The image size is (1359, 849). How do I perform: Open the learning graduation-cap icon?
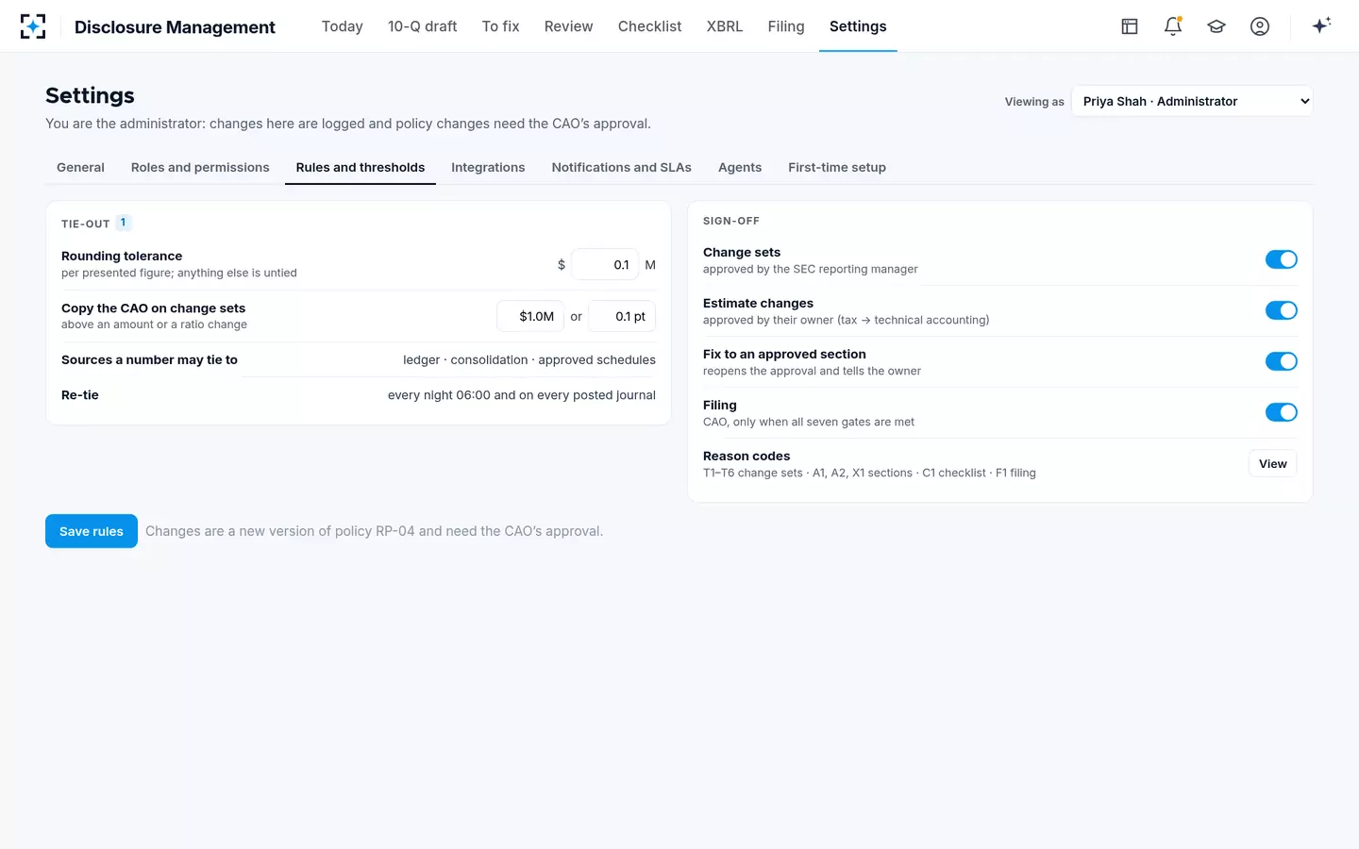click(1216, 26)
